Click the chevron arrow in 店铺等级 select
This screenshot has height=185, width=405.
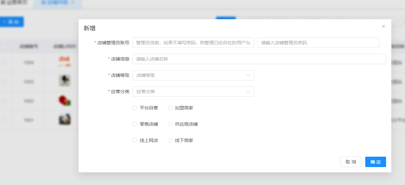[x=248, y=75]
